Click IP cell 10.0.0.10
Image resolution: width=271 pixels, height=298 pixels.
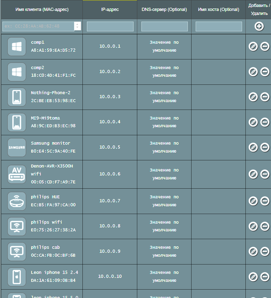[110, 276]
